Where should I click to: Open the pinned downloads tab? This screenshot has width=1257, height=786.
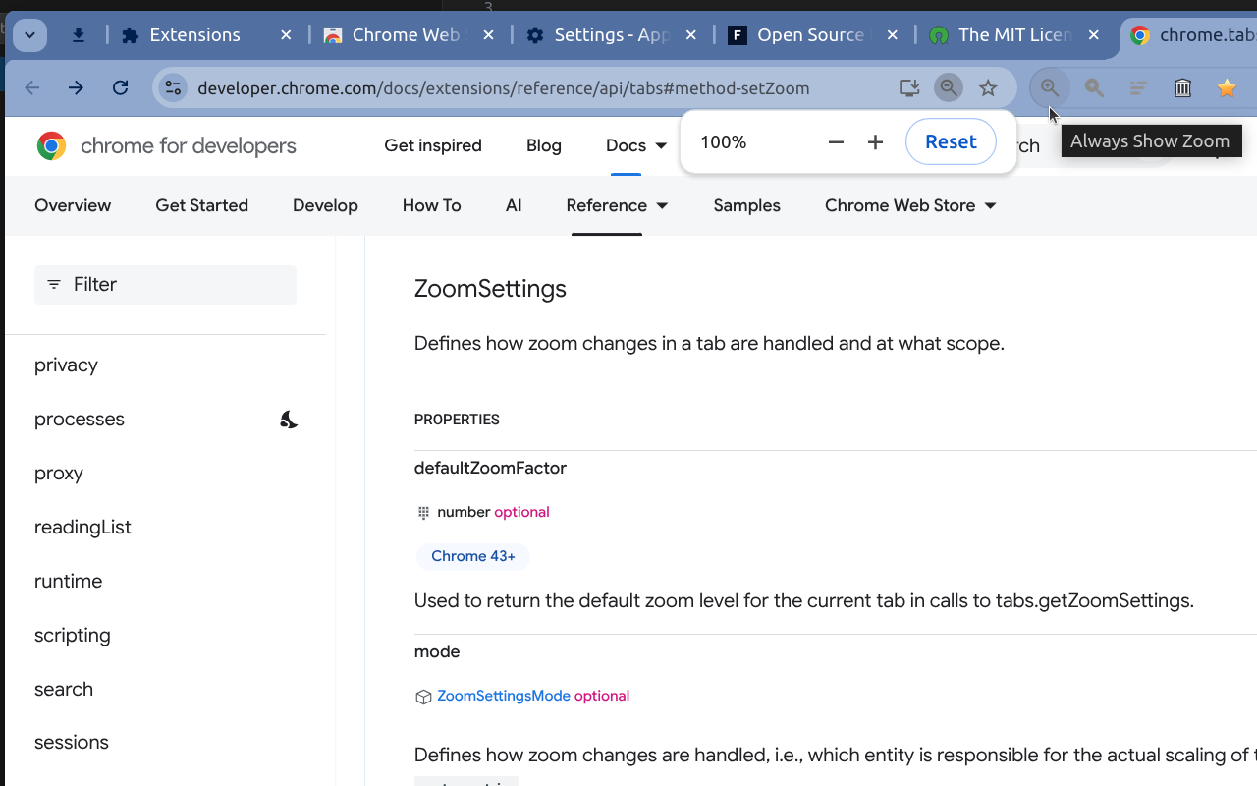(x=79, y=35)
